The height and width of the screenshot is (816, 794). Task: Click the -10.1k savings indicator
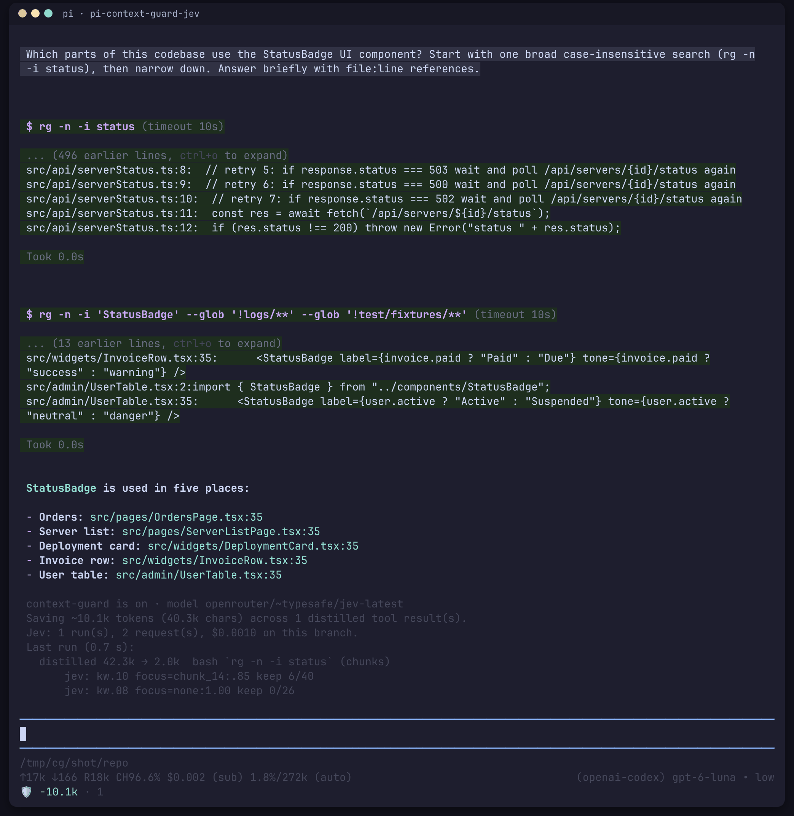[58, 792]
